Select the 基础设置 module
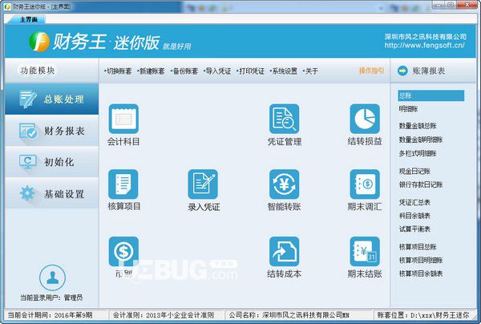Image resolution: width=481 pixels, height=324 pixels. pos(51,193)
